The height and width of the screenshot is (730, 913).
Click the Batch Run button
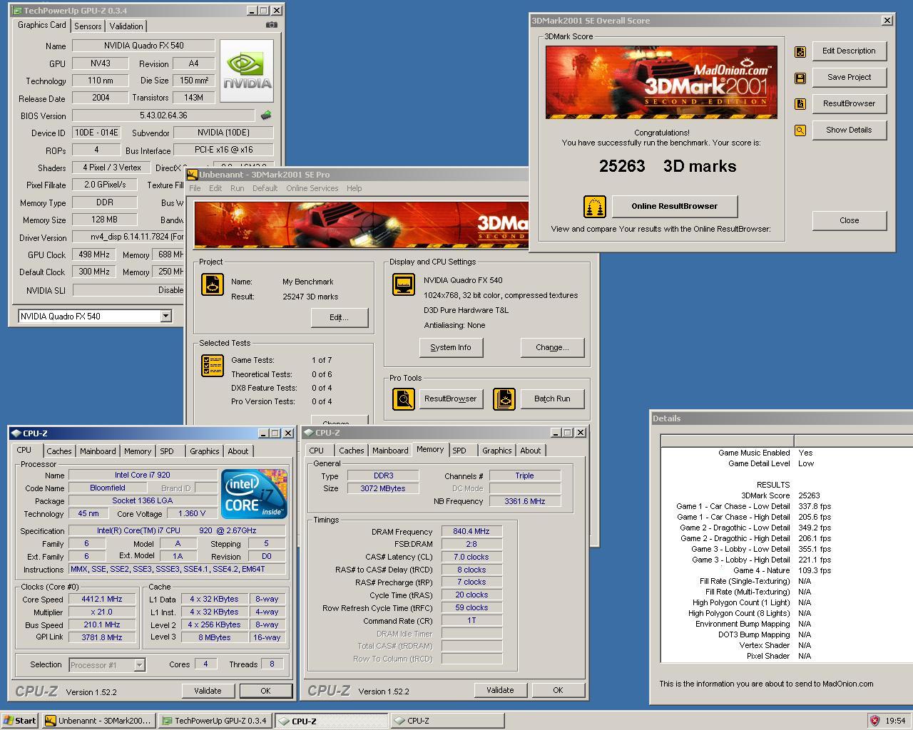point(552,399)
